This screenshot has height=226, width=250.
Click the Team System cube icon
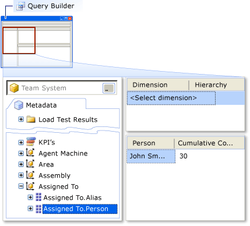(14, 88)
